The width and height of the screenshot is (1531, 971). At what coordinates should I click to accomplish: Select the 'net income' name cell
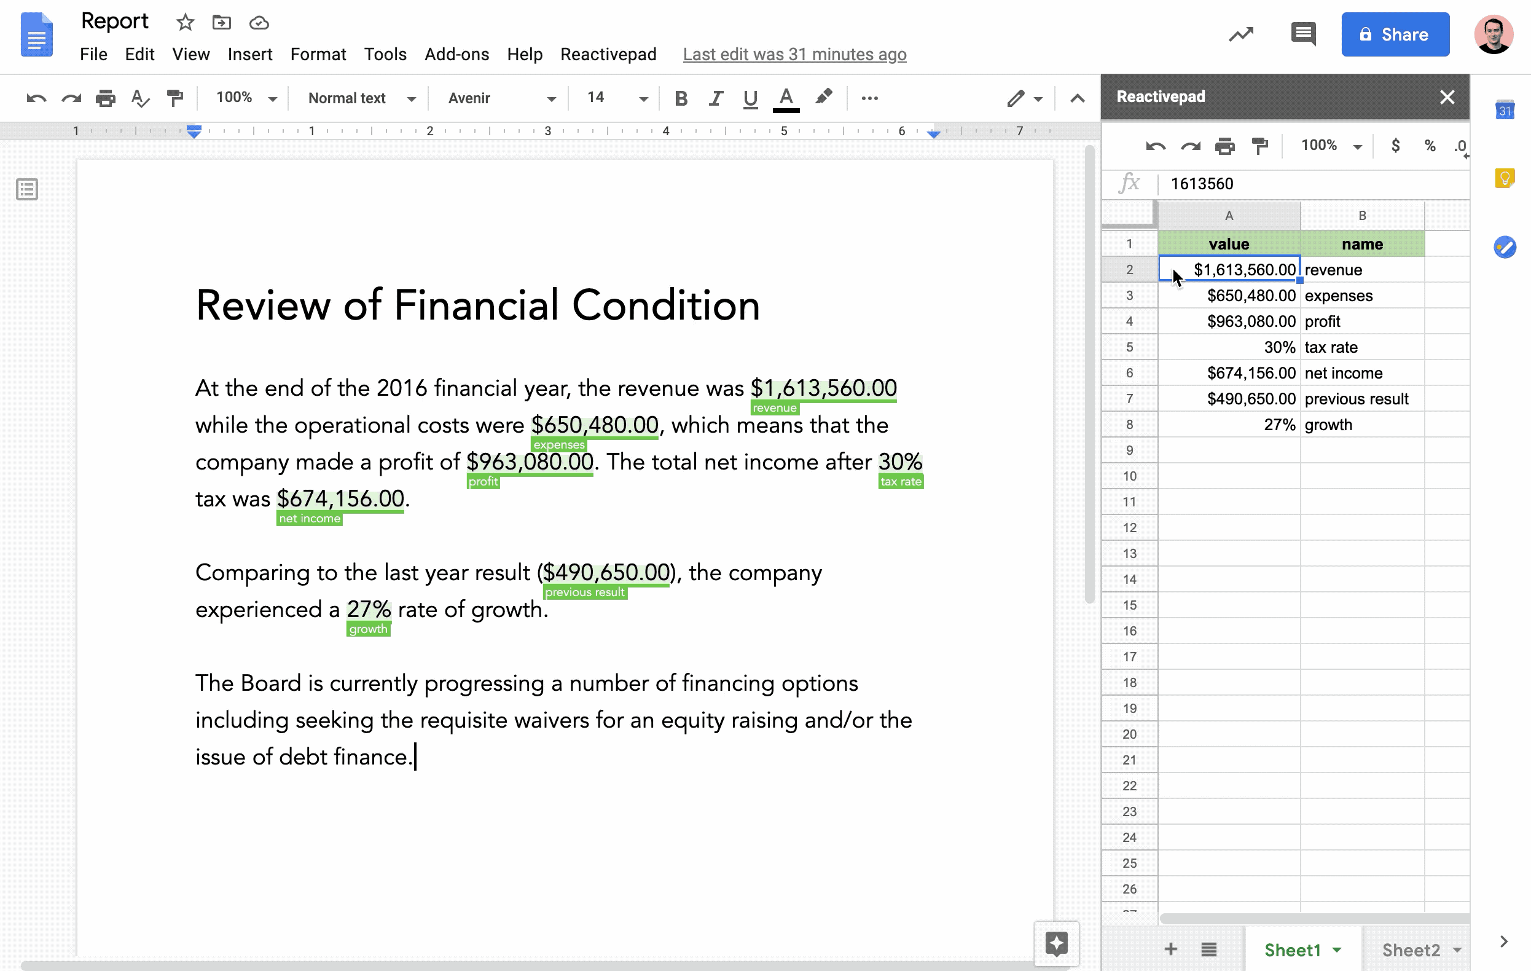point(1362,373)
